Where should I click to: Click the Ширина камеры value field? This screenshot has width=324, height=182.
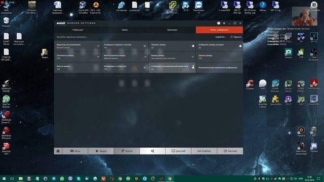point(219,57)
